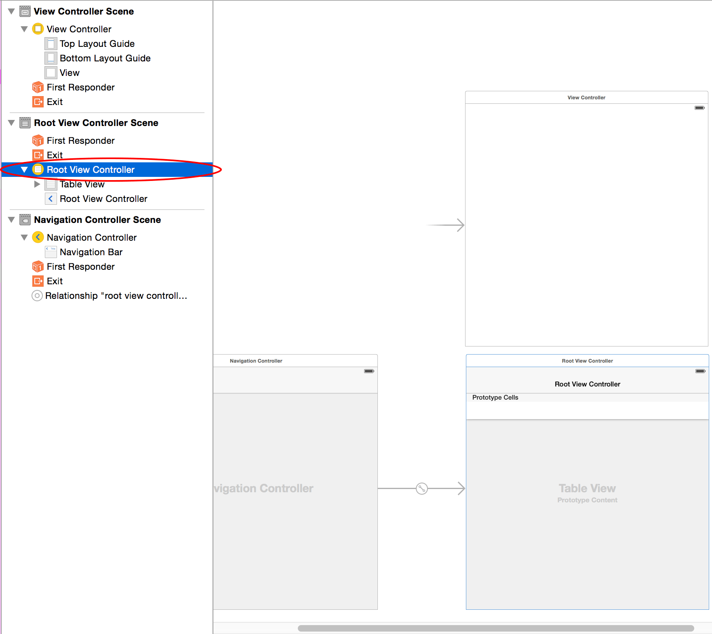Click the Bottom Layout Guide icon

pyautogui.click(x=51, y=58)
